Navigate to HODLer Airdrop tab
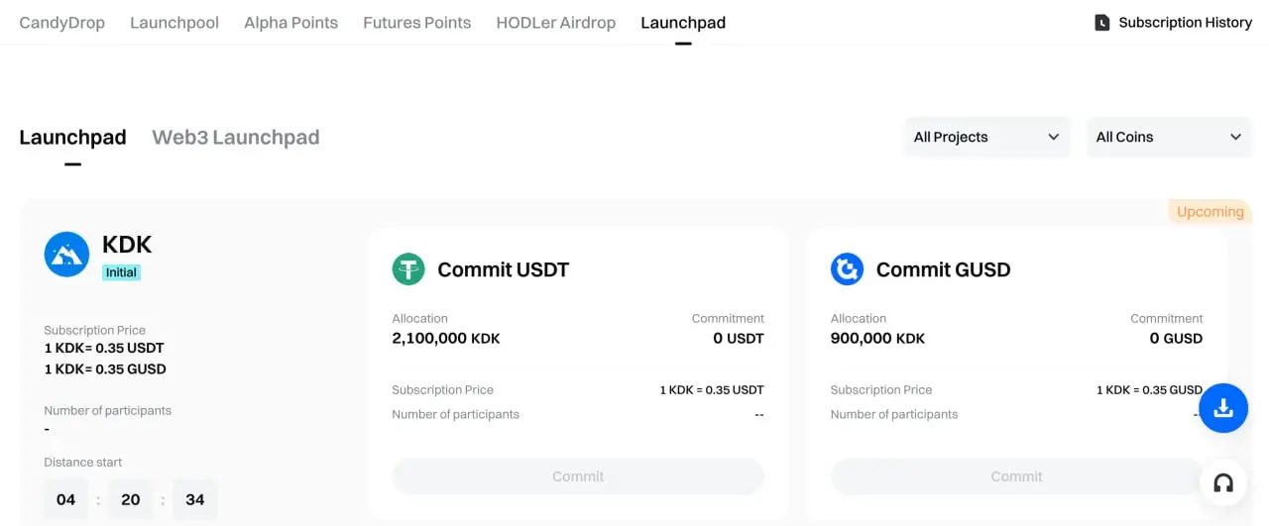This screenshot has width=1269, height=526. coord(555,23)
